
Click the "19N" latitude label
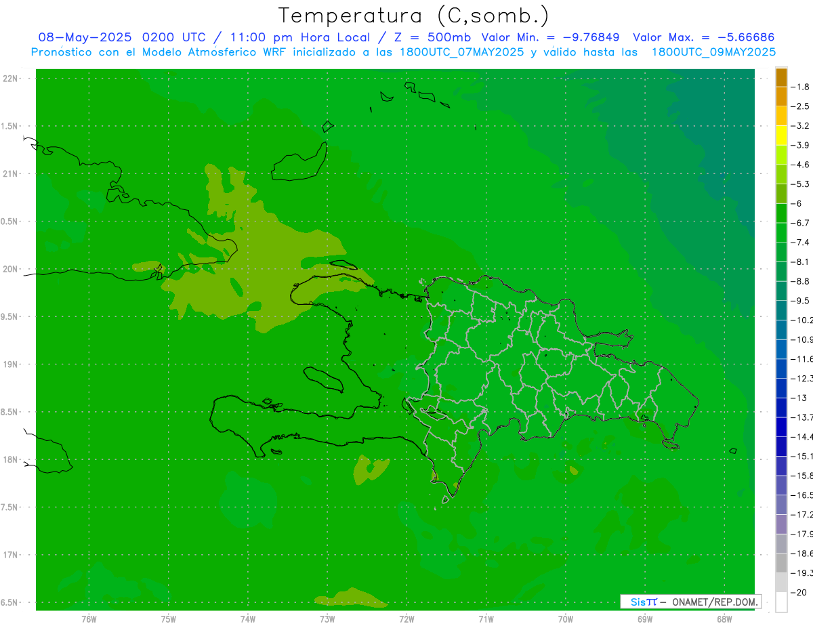coord(10,364)
